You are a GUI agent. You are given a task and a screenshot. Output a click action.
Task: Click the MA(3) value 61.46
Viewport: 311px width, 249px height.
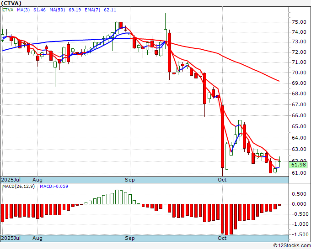coord(39,10)
